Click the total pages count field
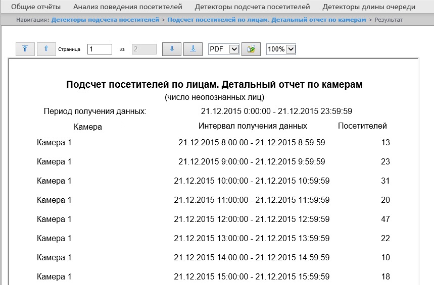Screen dimensions: 434x285 [x=144, y=49]
